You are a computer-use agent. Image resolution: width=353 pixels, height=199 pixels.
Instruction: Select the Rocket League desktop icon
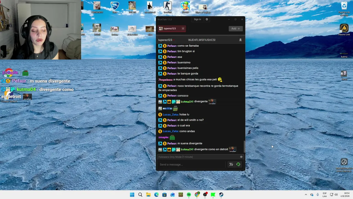click(114, 7)
